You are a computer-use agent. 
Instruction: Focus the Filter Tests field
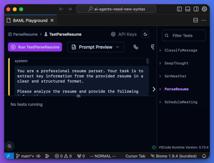184,35
